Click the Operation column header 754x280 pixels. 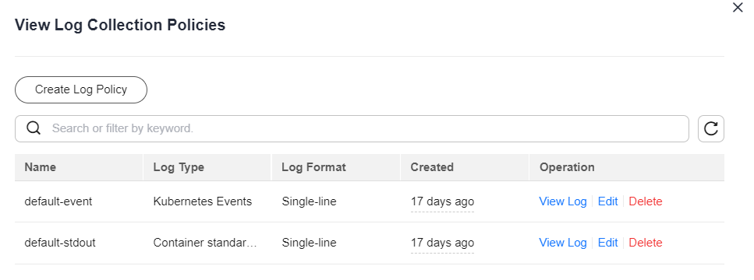pyautogui.click(x=567, y=167)
